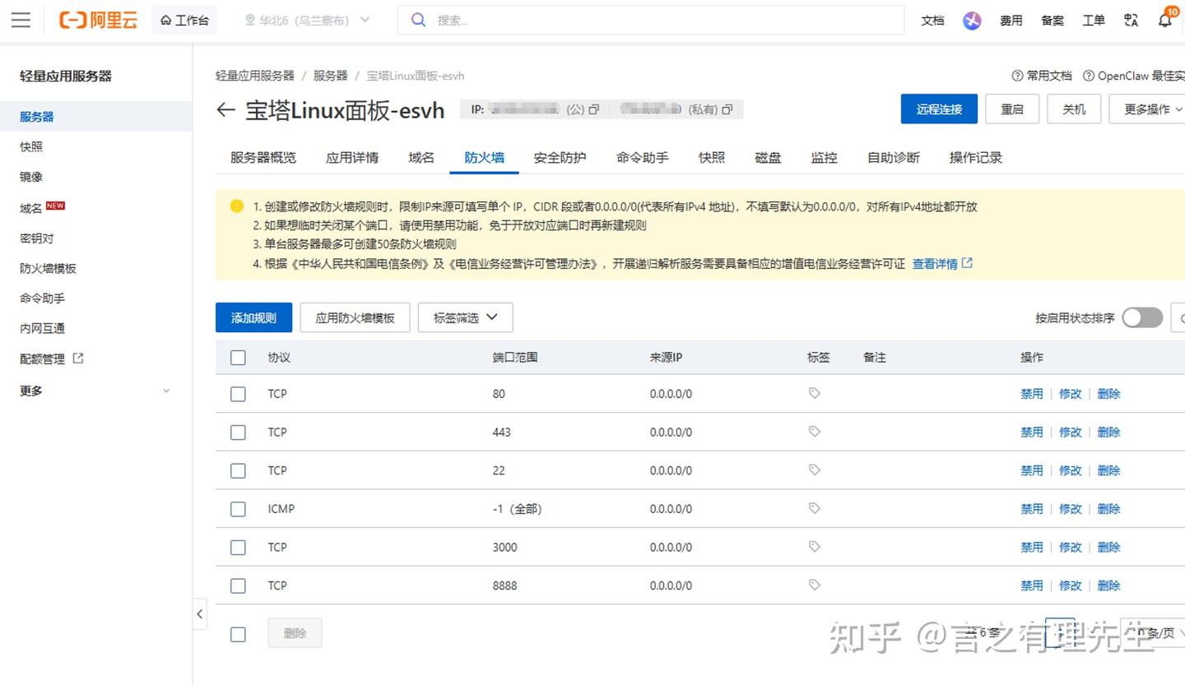Click 删除 for the port 8888 rule
Image resolution: width=1185 pixels, height=685 pixels.
tap(1109, 585)
